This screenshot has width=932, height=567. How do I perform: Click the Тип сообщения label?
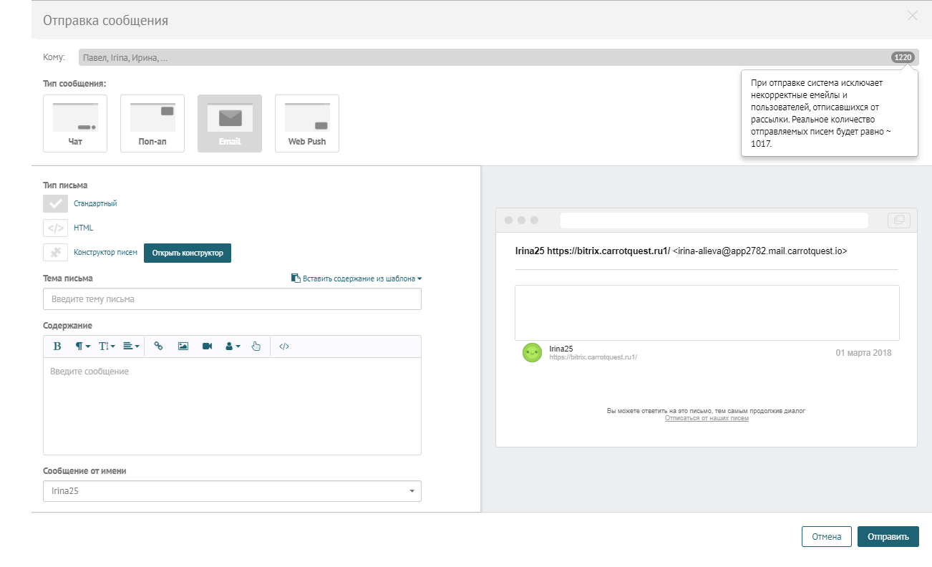coord(74,84)
